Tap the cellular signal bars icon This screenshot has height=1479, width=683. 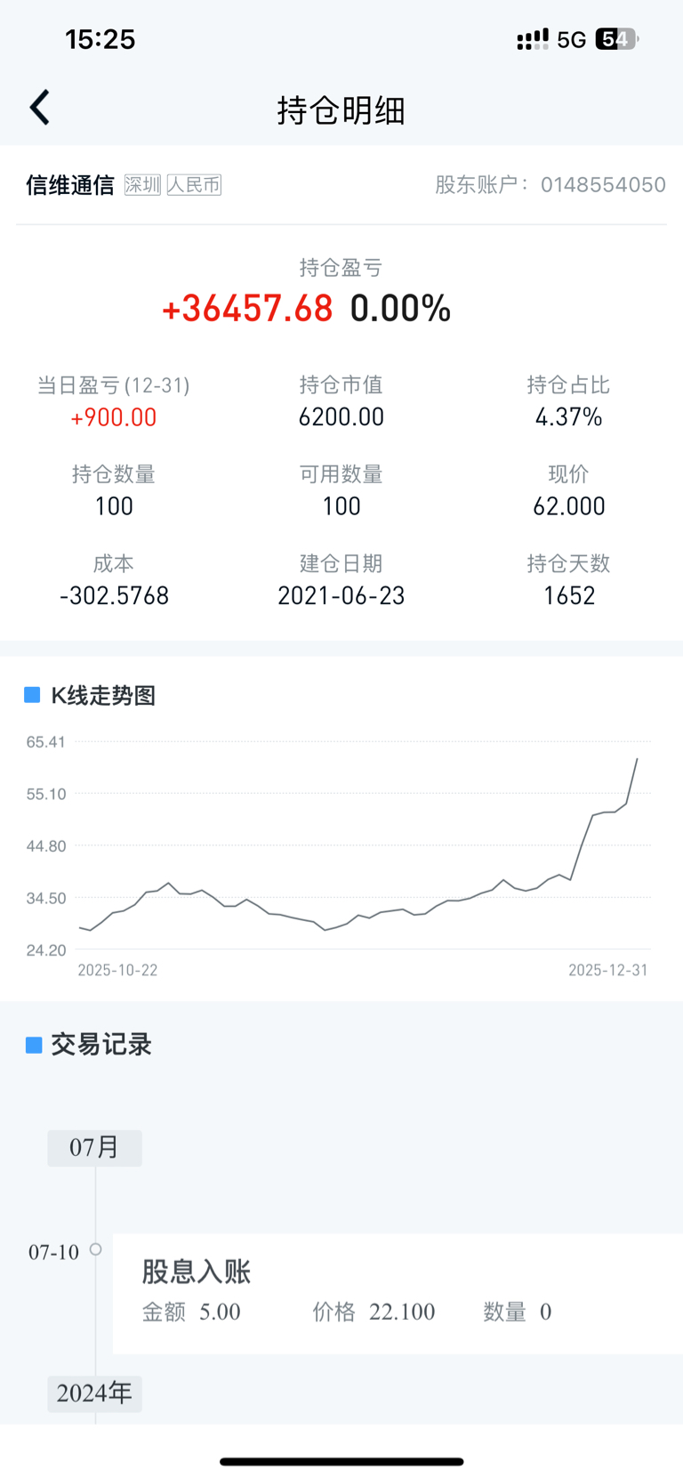tap(532, 39)
